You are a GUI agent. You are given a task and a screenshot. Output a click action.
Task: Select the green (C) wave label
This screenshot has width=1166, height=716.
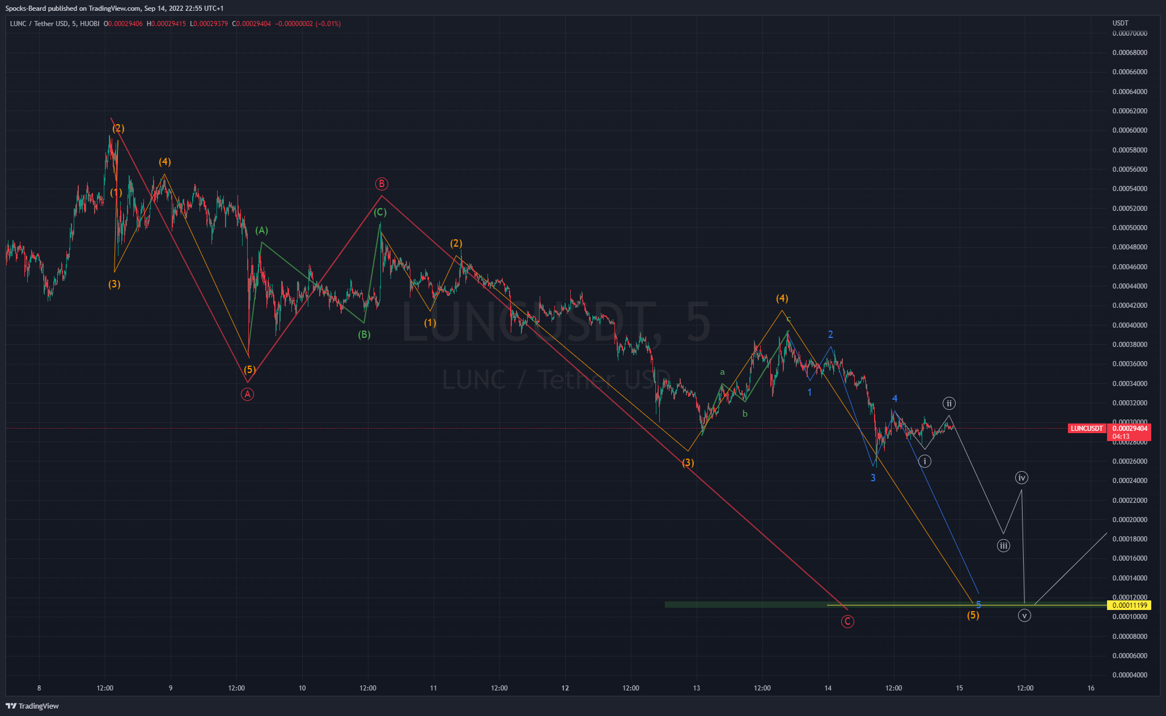click(x=380, y=212)
